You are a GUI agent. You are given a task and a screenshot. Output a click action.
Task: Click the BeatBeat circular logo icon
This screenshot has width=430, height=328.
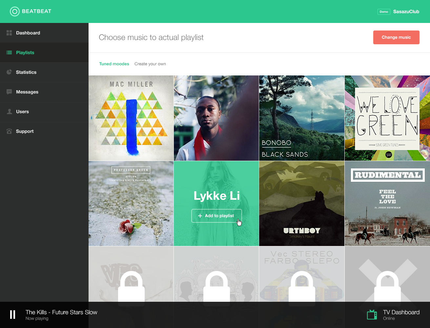[15, 11]
